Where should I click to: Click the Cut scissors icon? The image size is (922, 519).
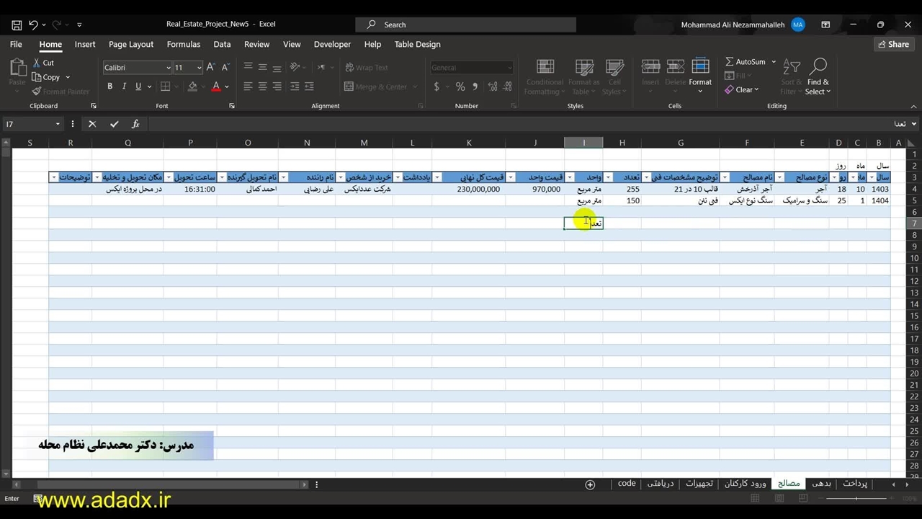click(x=37, y=63)
